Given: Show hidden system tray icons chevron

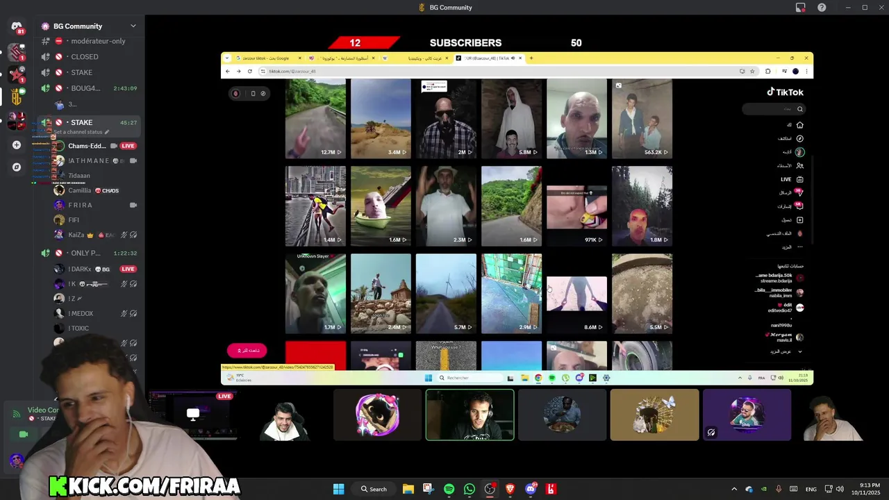Looking at the screenshot, I should tap(733, 489).
